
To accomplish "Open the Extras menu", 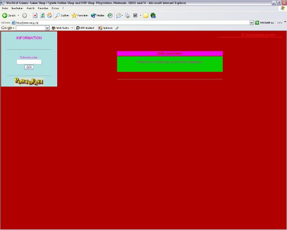I will 55,8.
